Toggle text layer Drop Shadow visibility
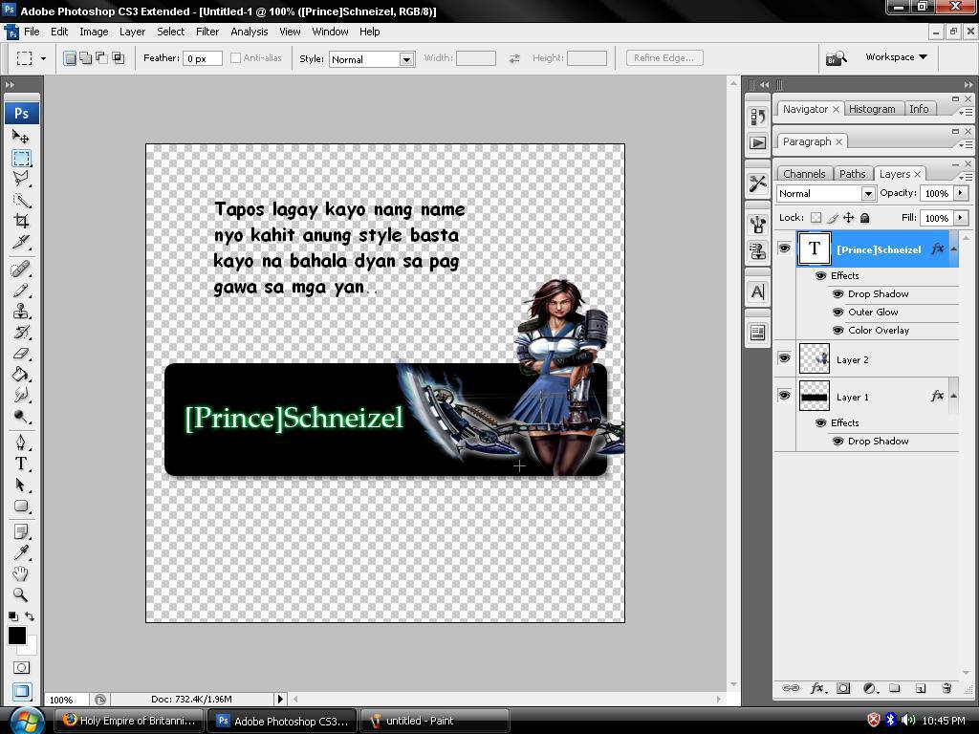The width and height of the screenshot is (979, 734). (x=838, y=294)
